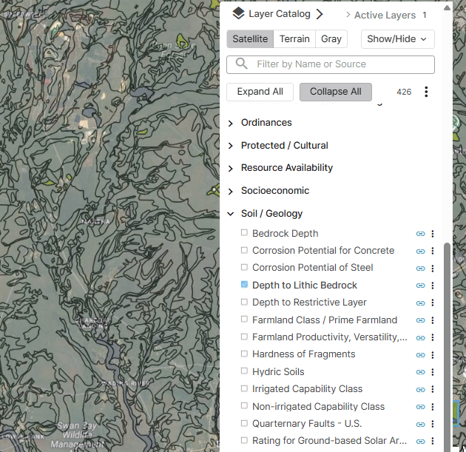This screenshot has height=452, width=466.
Task: Enable Depth to Restrictive Layer checkbox
Action: coord(244,302)
